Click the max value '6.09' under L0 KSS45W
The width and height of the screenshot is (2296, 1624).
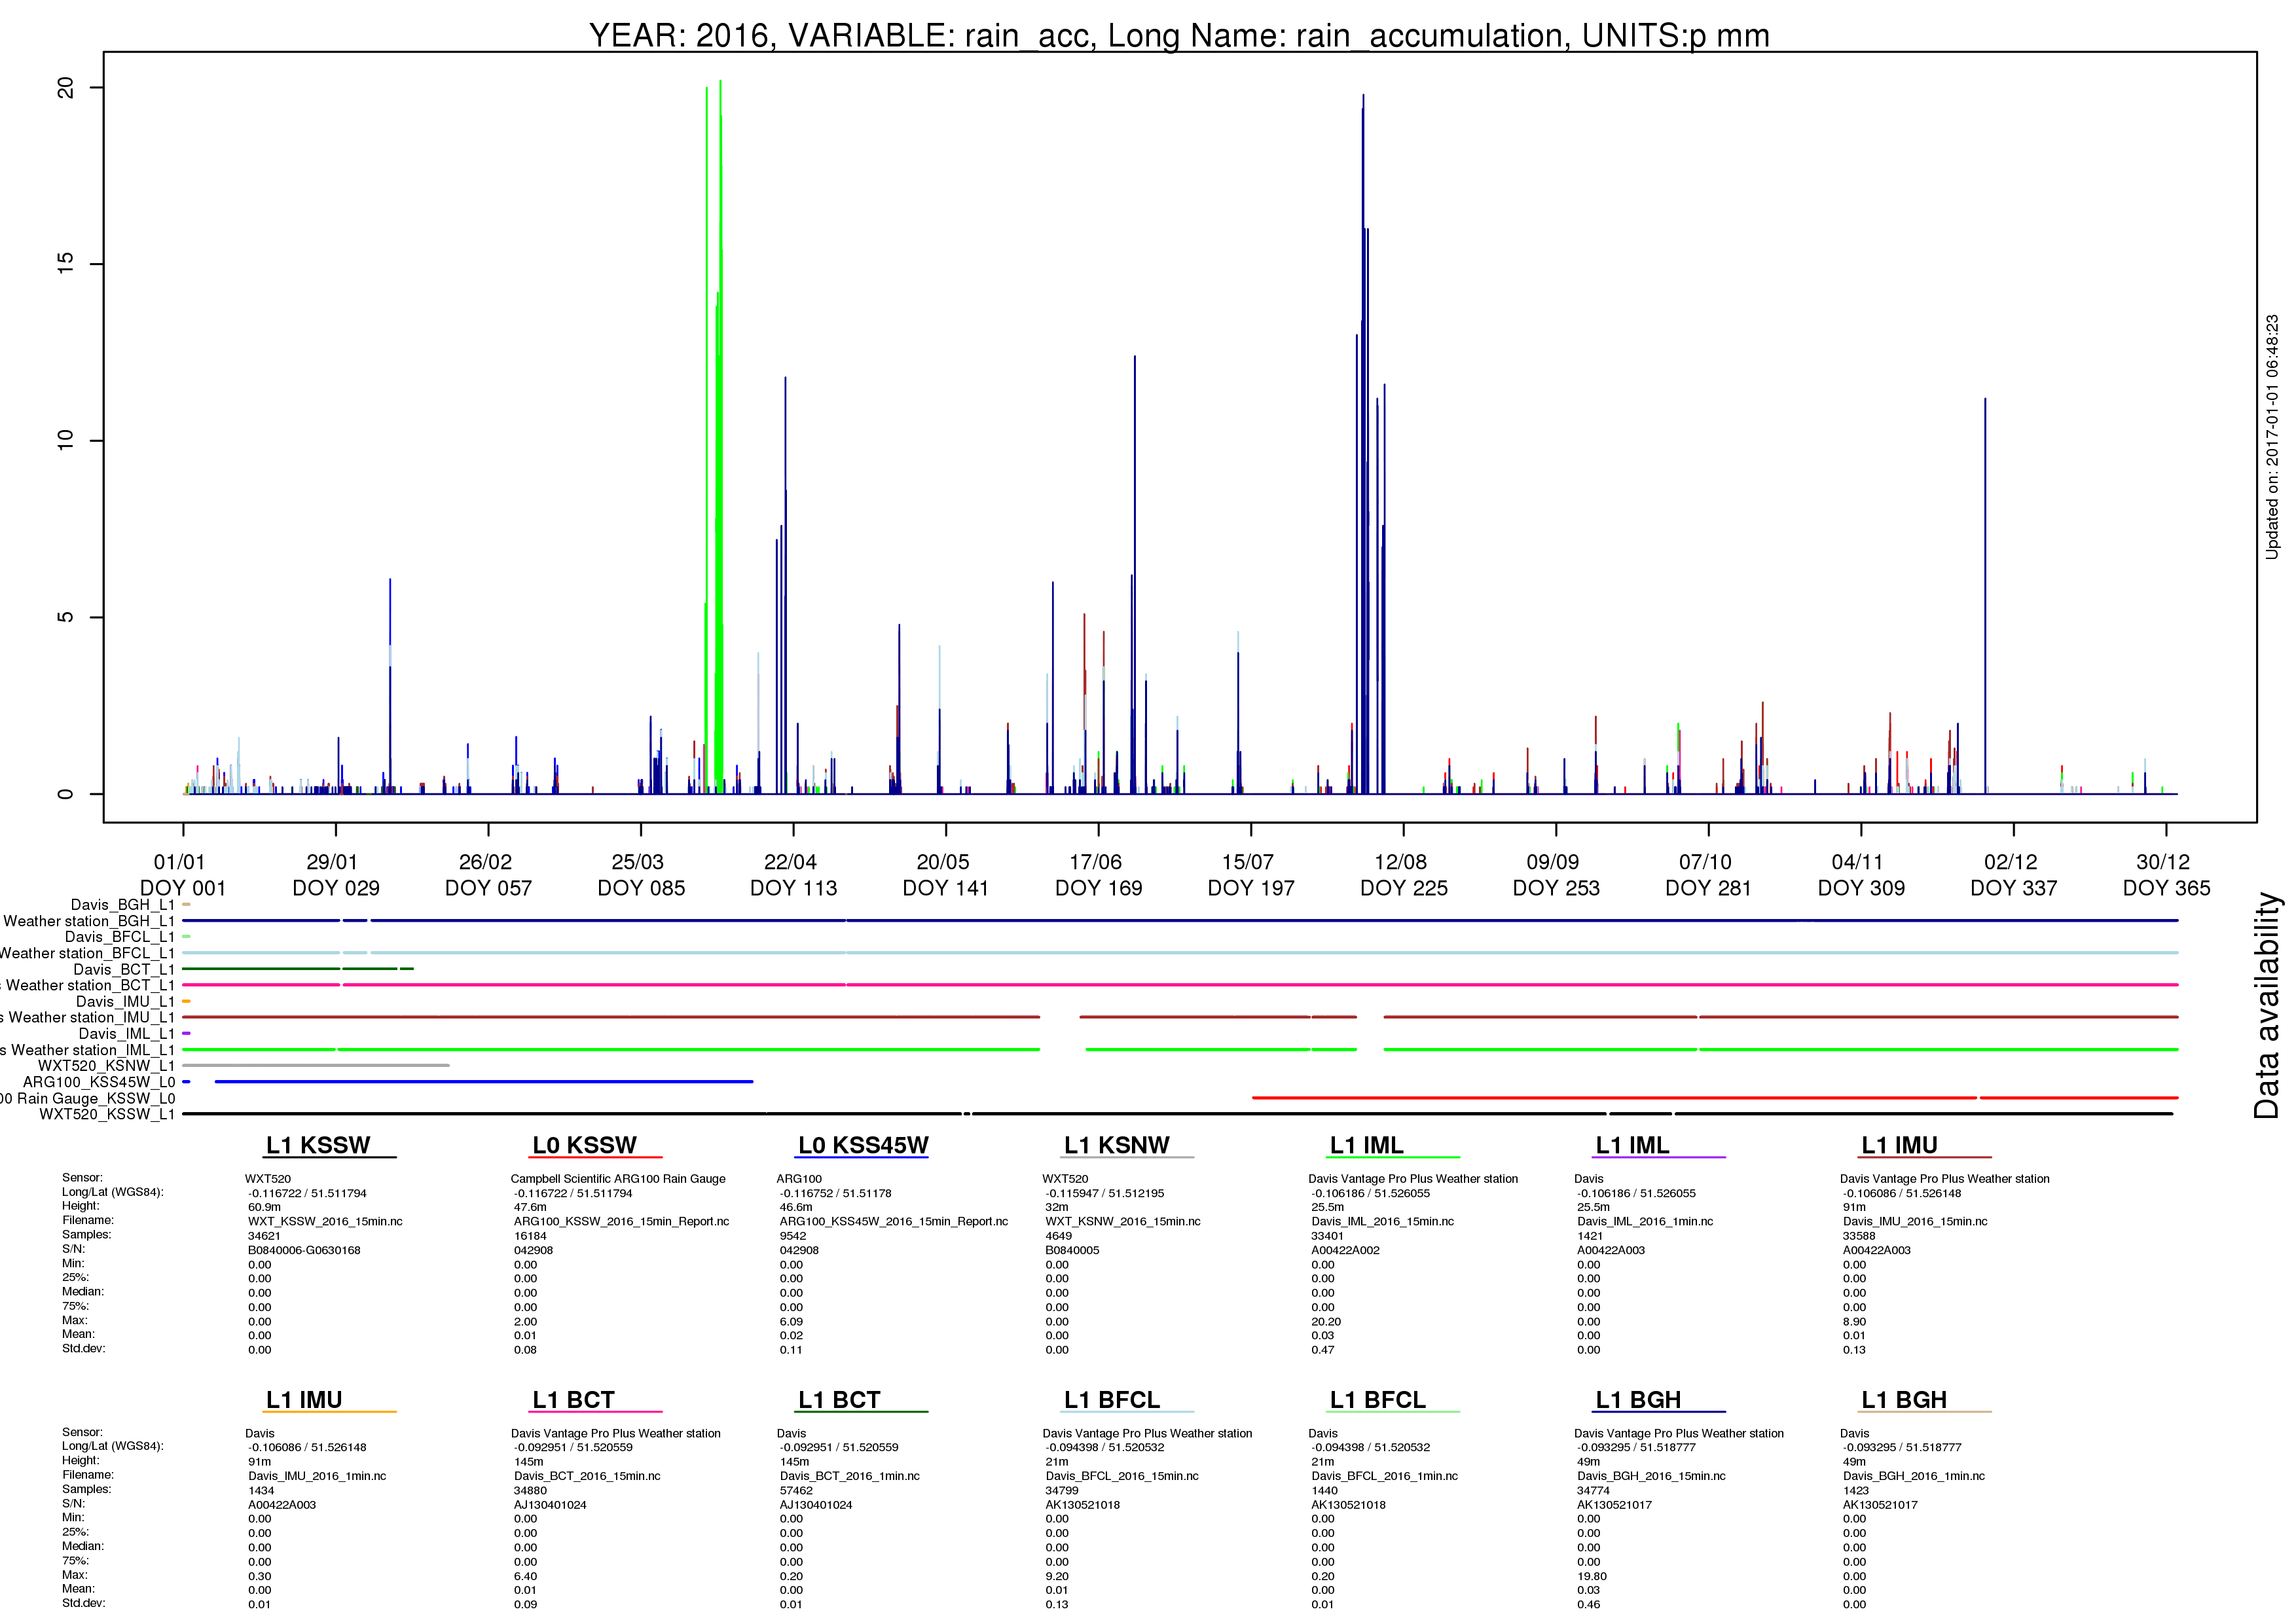(x=791, y=1322)
